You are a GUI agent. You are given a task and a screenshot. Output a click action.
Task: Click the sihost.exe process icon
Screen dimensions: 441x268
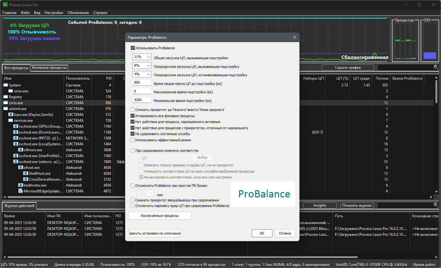[x=21, y=168]
